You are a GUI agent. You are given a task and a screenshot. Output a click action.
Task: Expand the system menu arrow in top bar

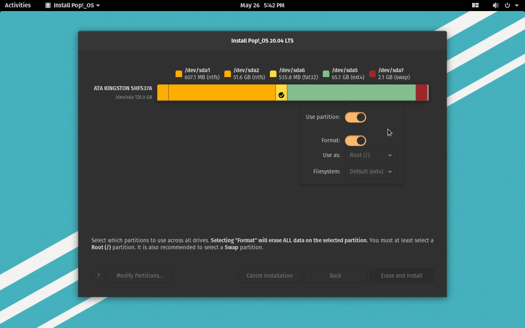coord(517,5)
